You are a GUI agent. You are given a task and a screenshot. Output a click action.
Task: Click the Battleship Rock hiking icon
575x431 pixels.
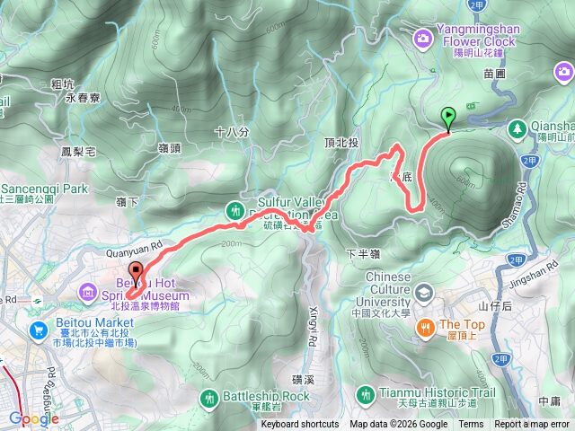click(x=209, y=398)
